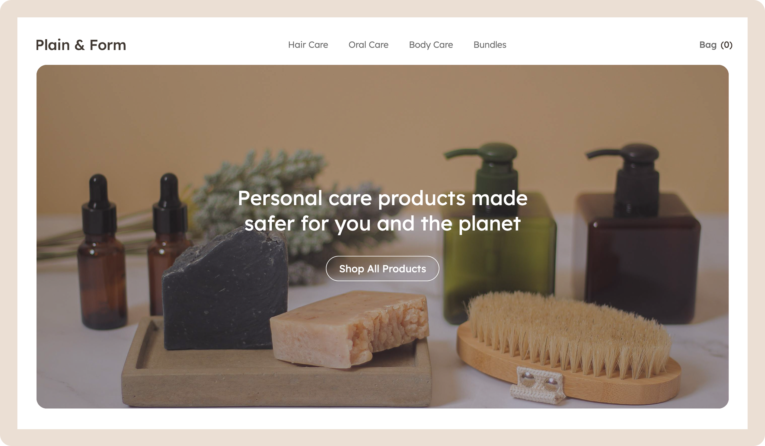This screenshot has width=765, height=446.
Task: Open the Oral Care menu item
Action: click(x=368, y=45)
